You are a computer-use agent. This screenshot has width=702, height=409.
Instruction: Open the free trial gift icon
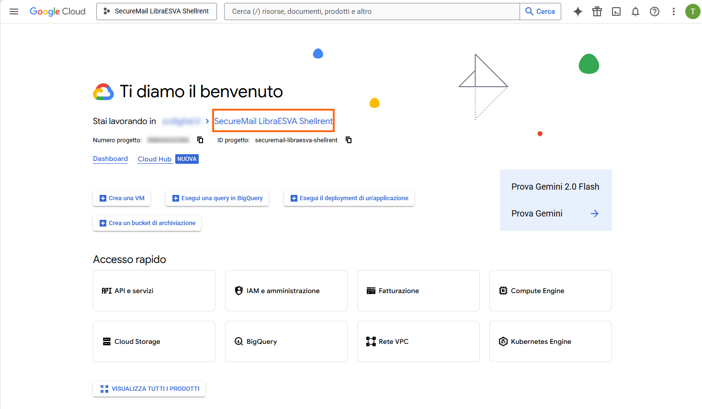[597, 11]
